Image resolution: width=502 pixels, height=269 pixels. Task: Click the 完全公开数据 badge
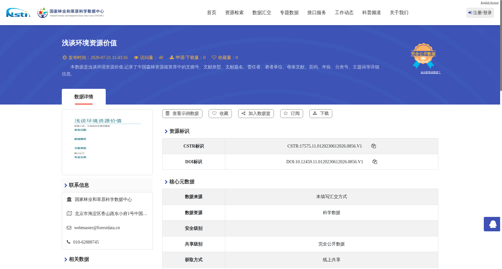click(423, 56)
